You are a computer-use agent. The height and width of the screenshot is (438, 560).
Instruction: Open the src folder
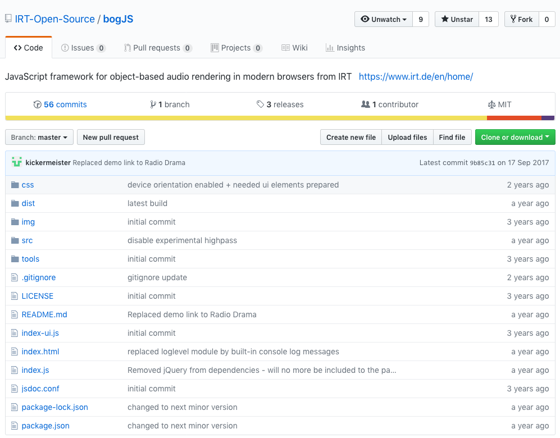pyautogui.click(x=27, y=240)
